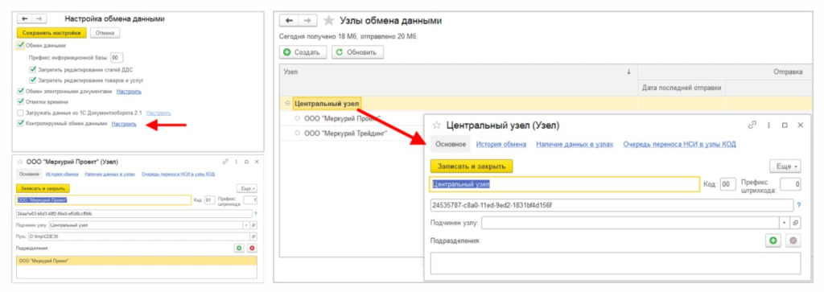Toggle Запретить редактирование товаров и услуг
The height and width of the screenshot is (292, 824).
(32, 80)
